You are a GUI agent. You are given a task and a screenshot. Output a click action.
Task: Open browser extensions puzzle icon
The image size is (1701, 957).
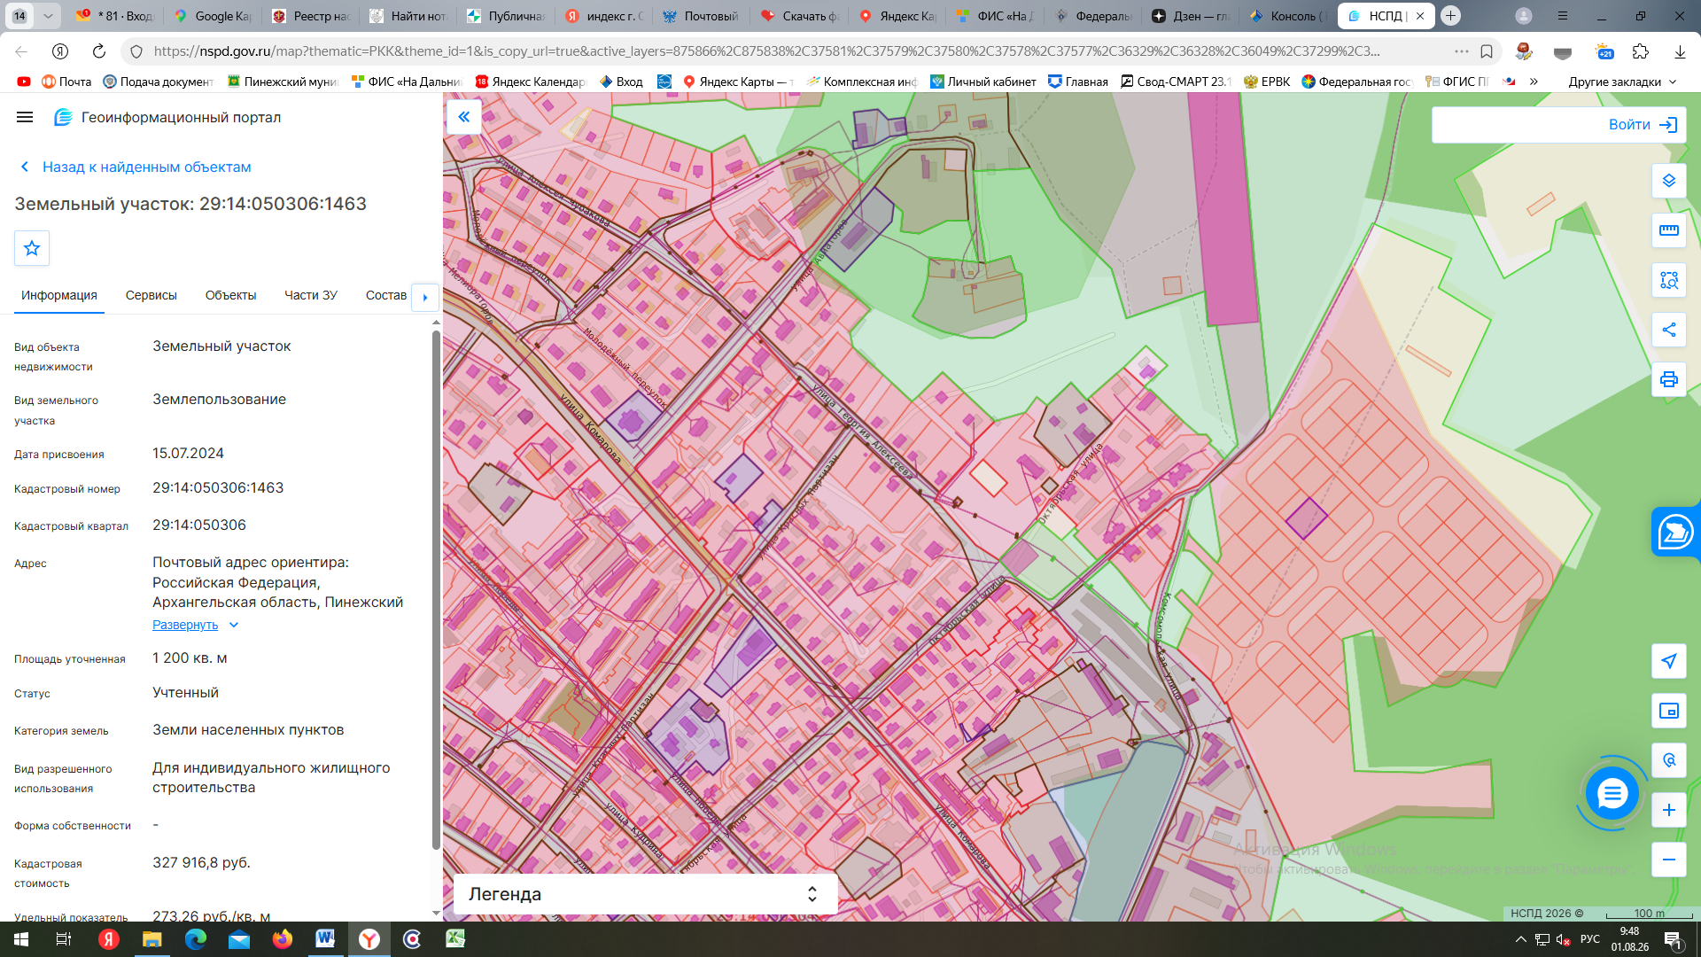pos(1641,51)
